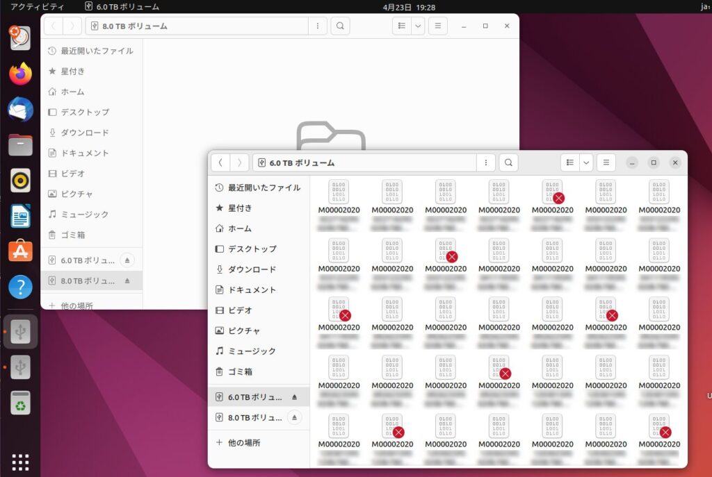
Task: Show applications grid in the dock
Action: 20,461
